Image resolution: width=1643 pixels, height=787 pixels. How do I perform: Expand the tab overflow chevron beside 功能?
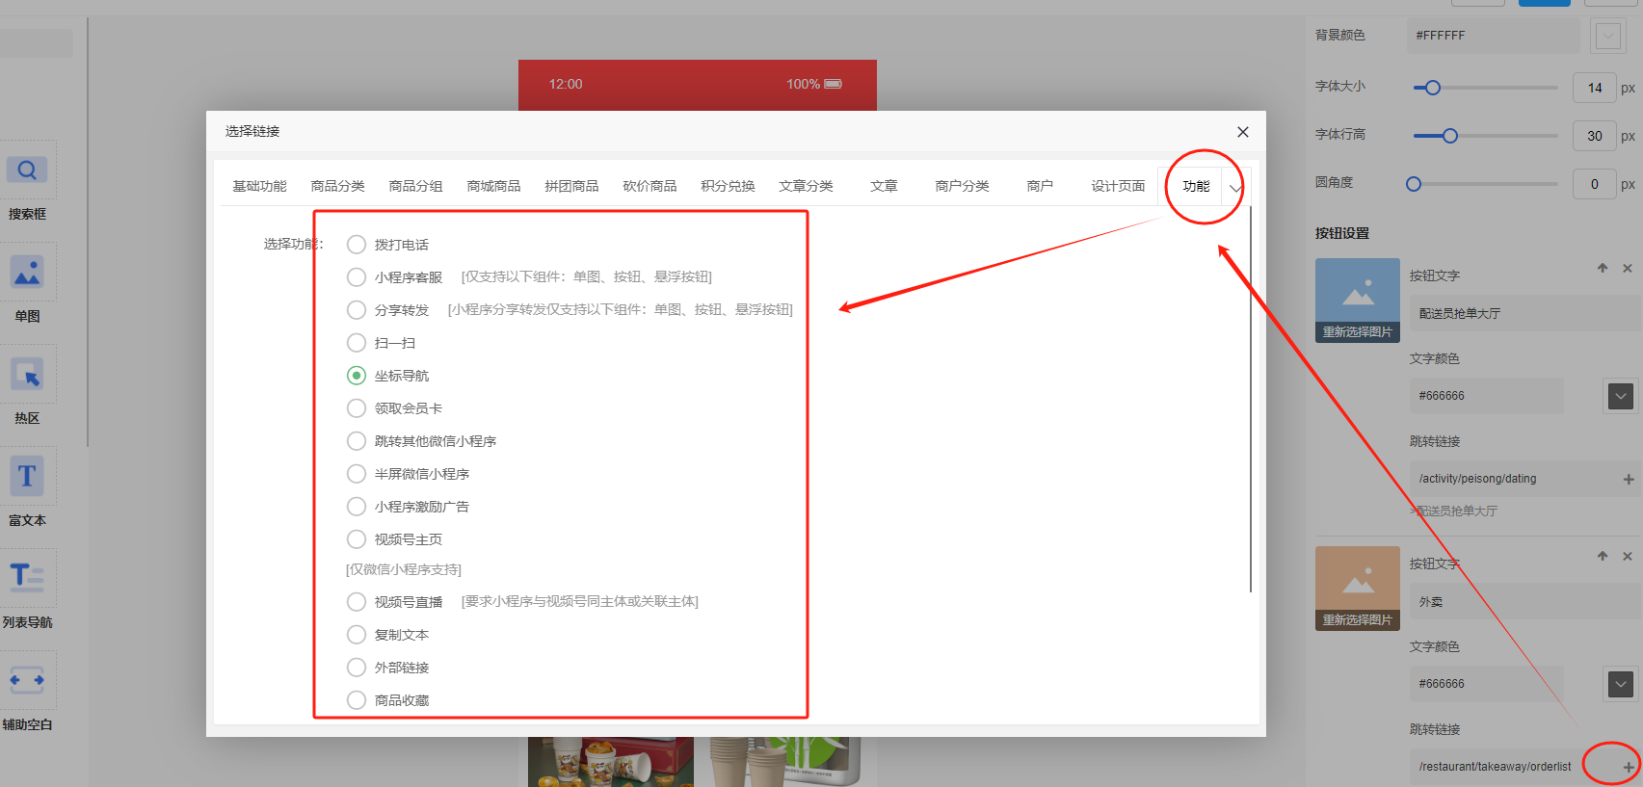pos(1235,188)
